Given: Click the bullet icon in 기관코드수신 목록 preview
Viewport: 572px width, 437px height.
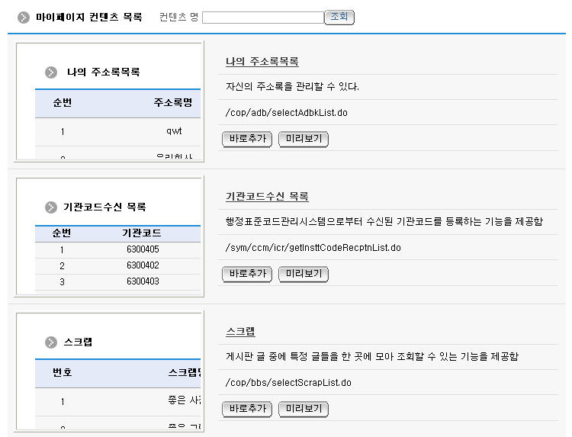Looking at the screenshot, I should pyautogui.click(x=51, y=207).
